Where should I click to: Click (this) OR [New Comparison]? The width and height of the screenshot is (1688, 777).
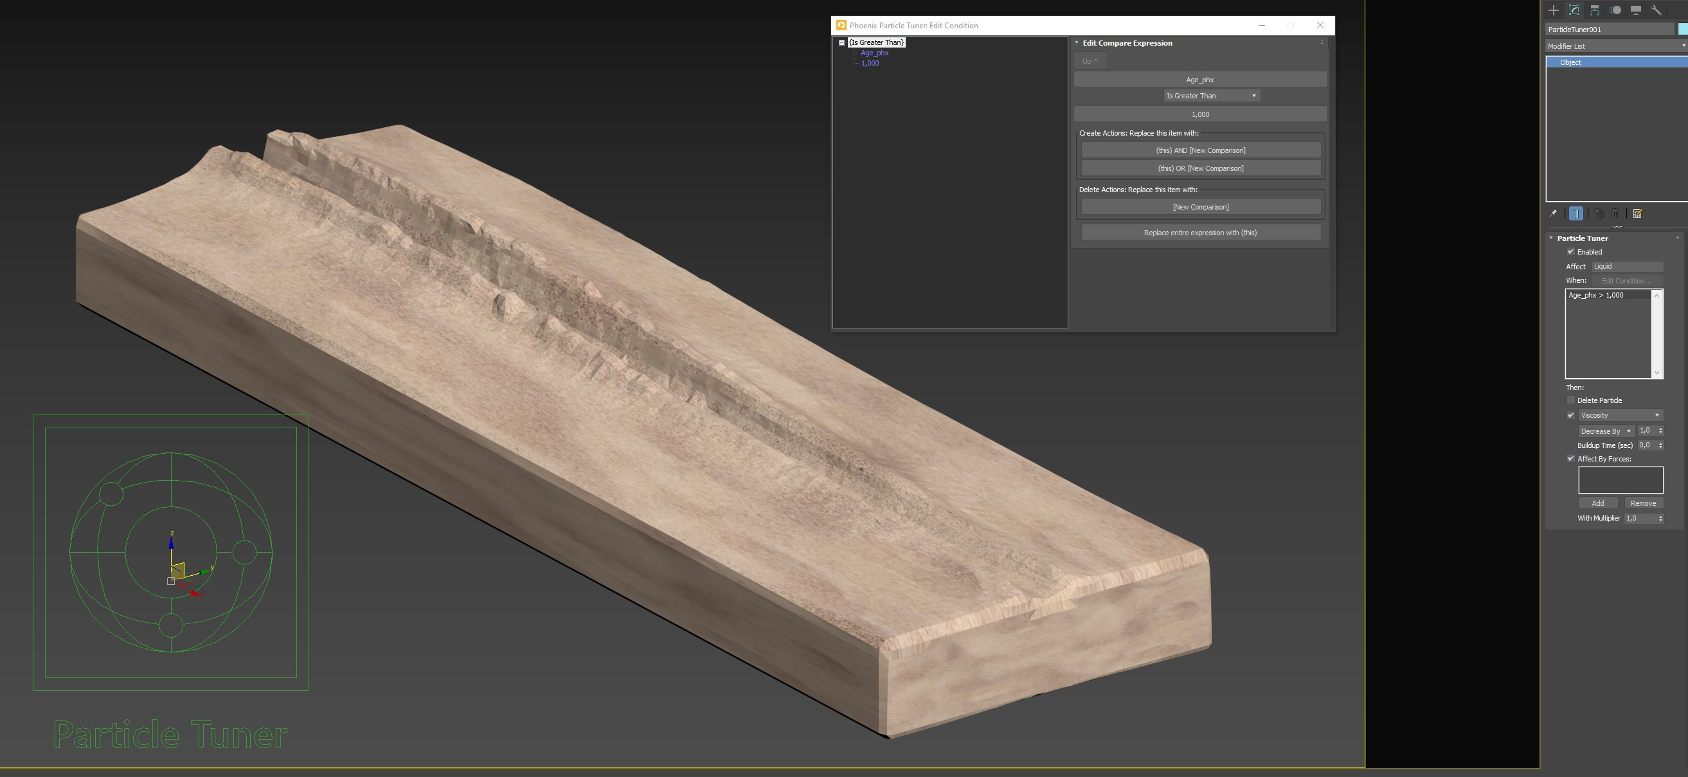coord(1201,168)
